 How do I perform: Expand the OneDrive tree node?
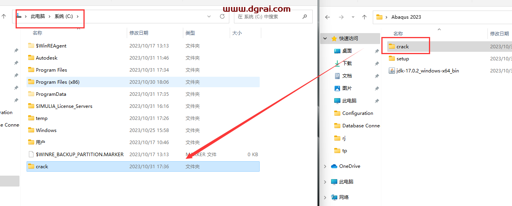click(x=325, y=166)
